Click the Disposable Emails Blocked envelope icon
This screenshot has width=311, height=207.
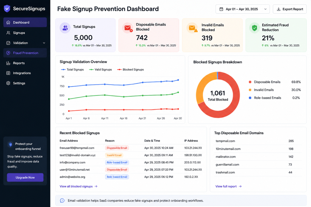[128, 28]
